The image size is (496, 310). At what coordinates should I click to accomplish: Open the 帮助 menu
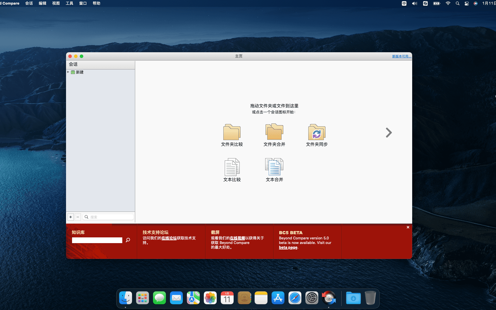point(96,3)
